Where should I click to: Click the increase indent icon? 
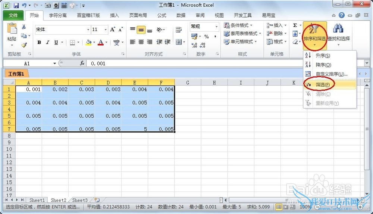[167, 42]
